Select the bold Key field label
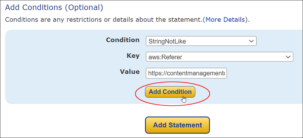This screenshot has width=303, height=138. click(133, 56)
